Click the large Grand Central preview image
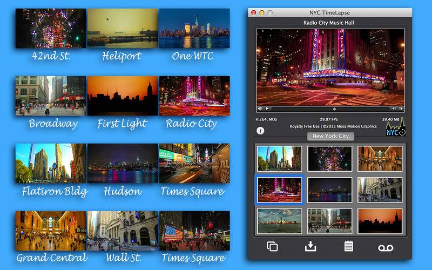Viewport: 432px width, 270px height. 51,231
